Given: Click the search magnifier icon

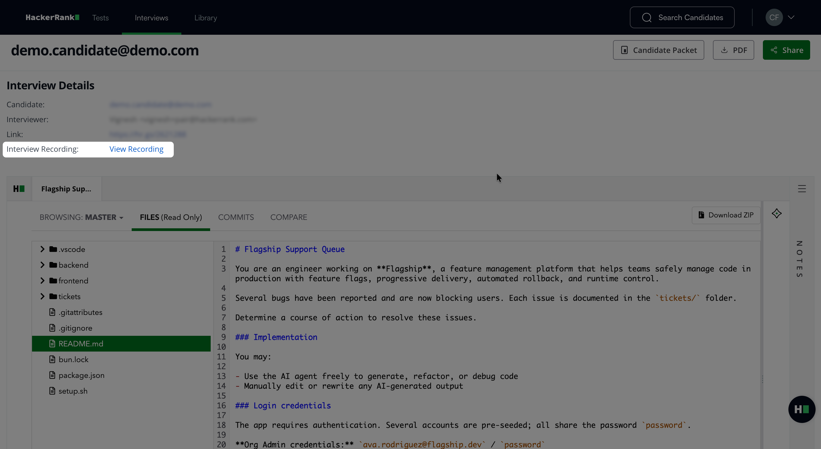Looking at the screenshot, I should (647, 18).
